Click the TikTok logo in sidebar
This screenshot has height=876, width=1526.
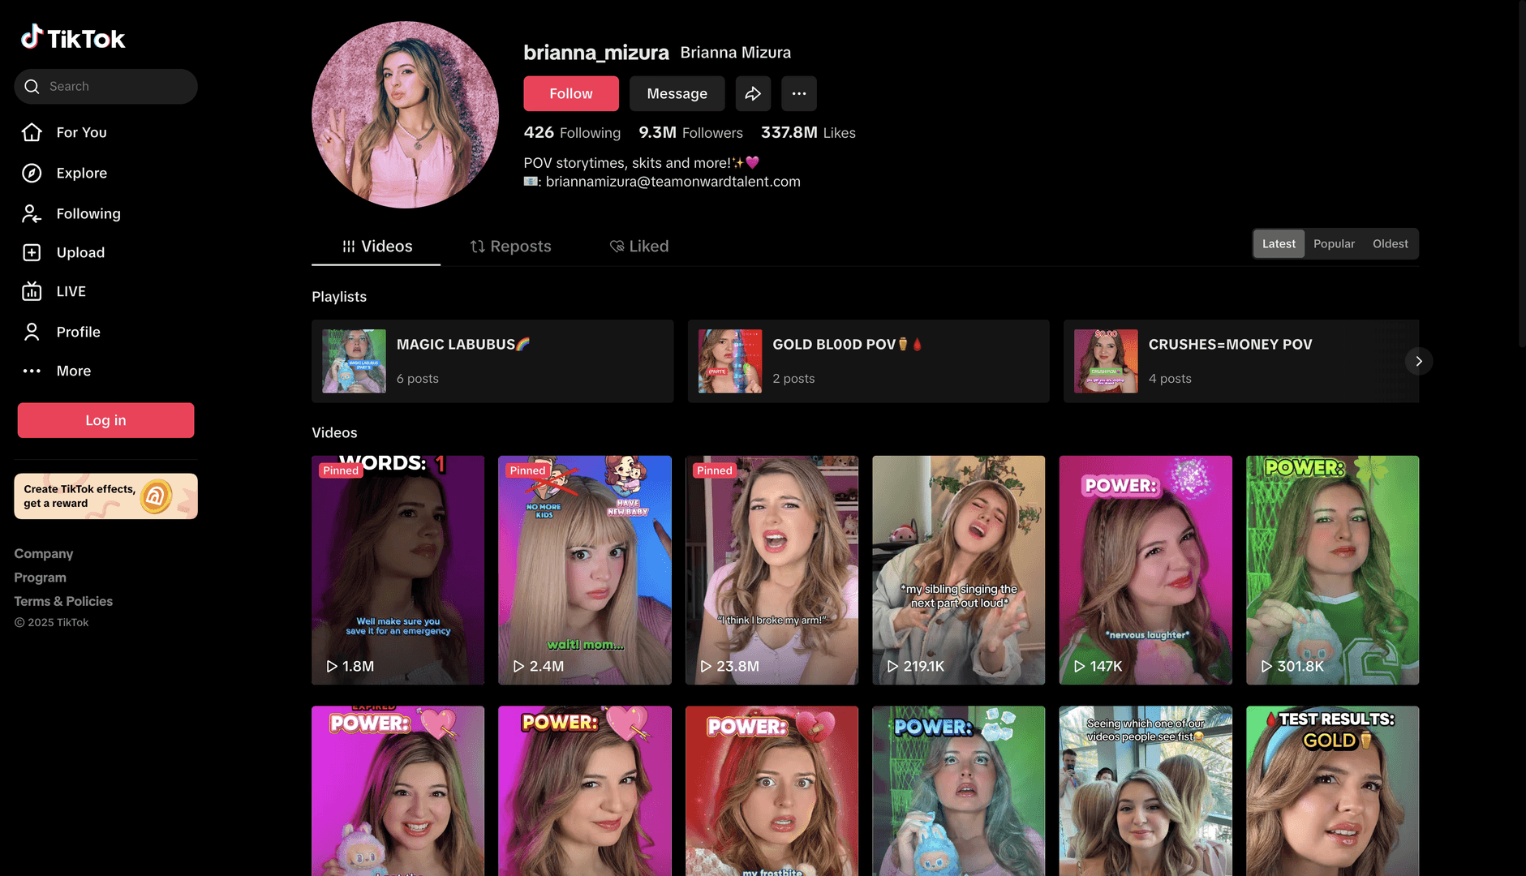click(73, 37)
